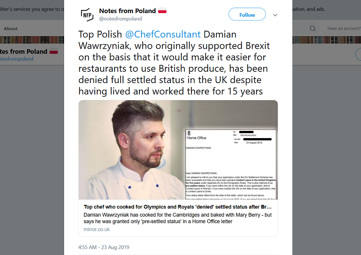
Task: Expand tweet options chevron next to Follow
Action: [x=275, y=15]
